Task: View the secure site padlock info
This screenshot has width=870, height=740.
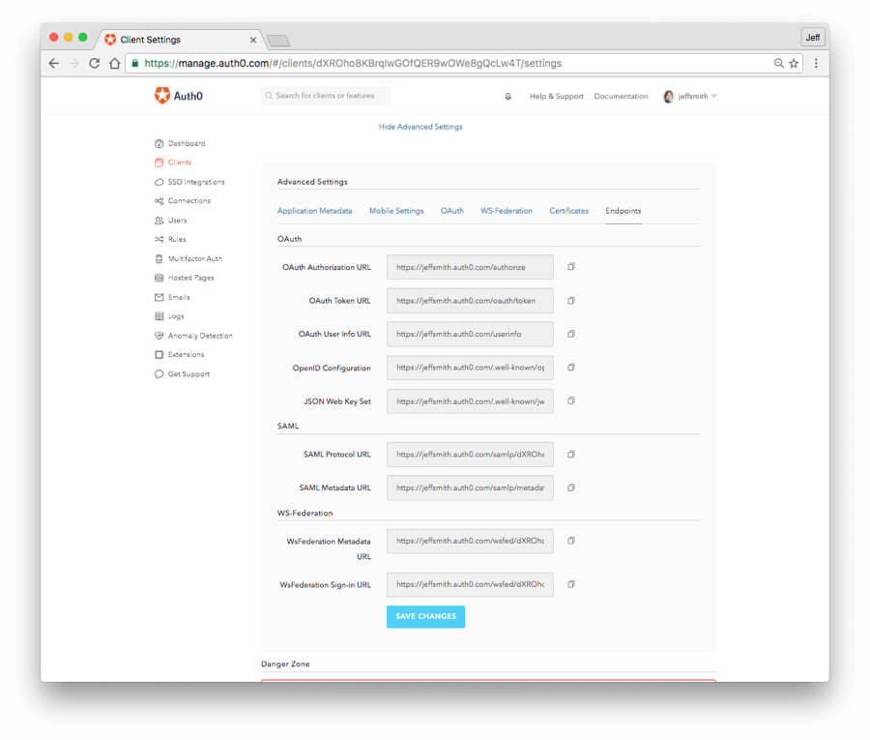Action: pos(134,63)
